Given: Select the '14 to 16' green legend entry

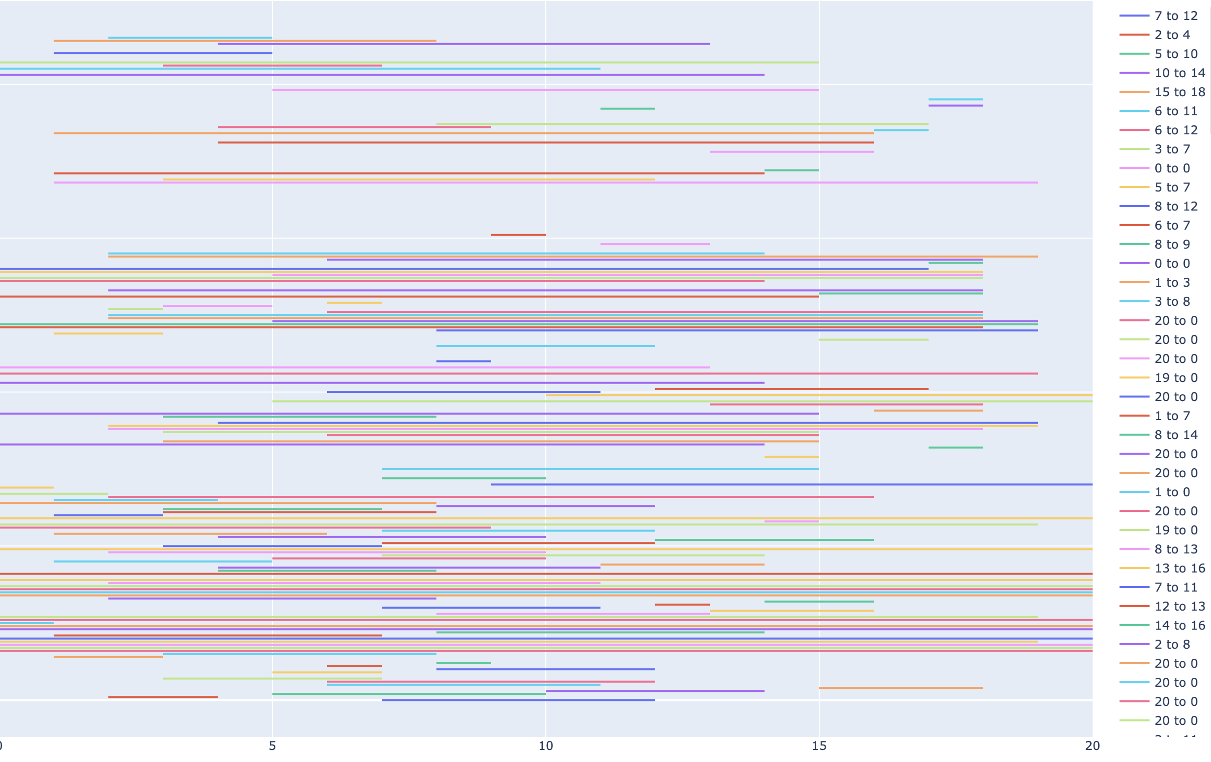Looking at the screenshot, I should tap(1159, 625).
